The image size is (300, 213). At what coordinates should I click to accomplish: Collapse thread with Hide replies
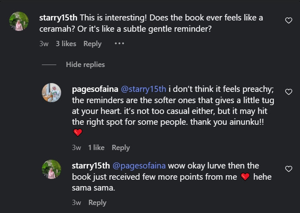click(x=85, y=65)
